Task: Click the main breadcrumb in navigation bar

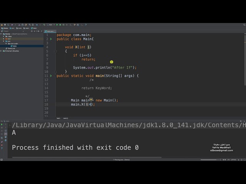Action: click(27, 28)
